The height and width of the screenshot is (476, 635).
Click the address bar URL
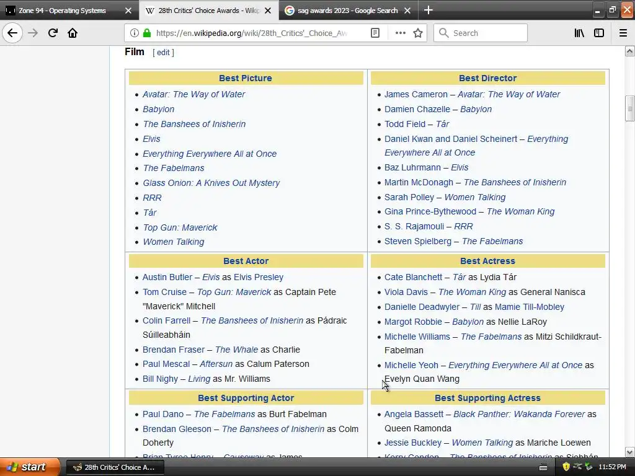click(x=252, y=33)
